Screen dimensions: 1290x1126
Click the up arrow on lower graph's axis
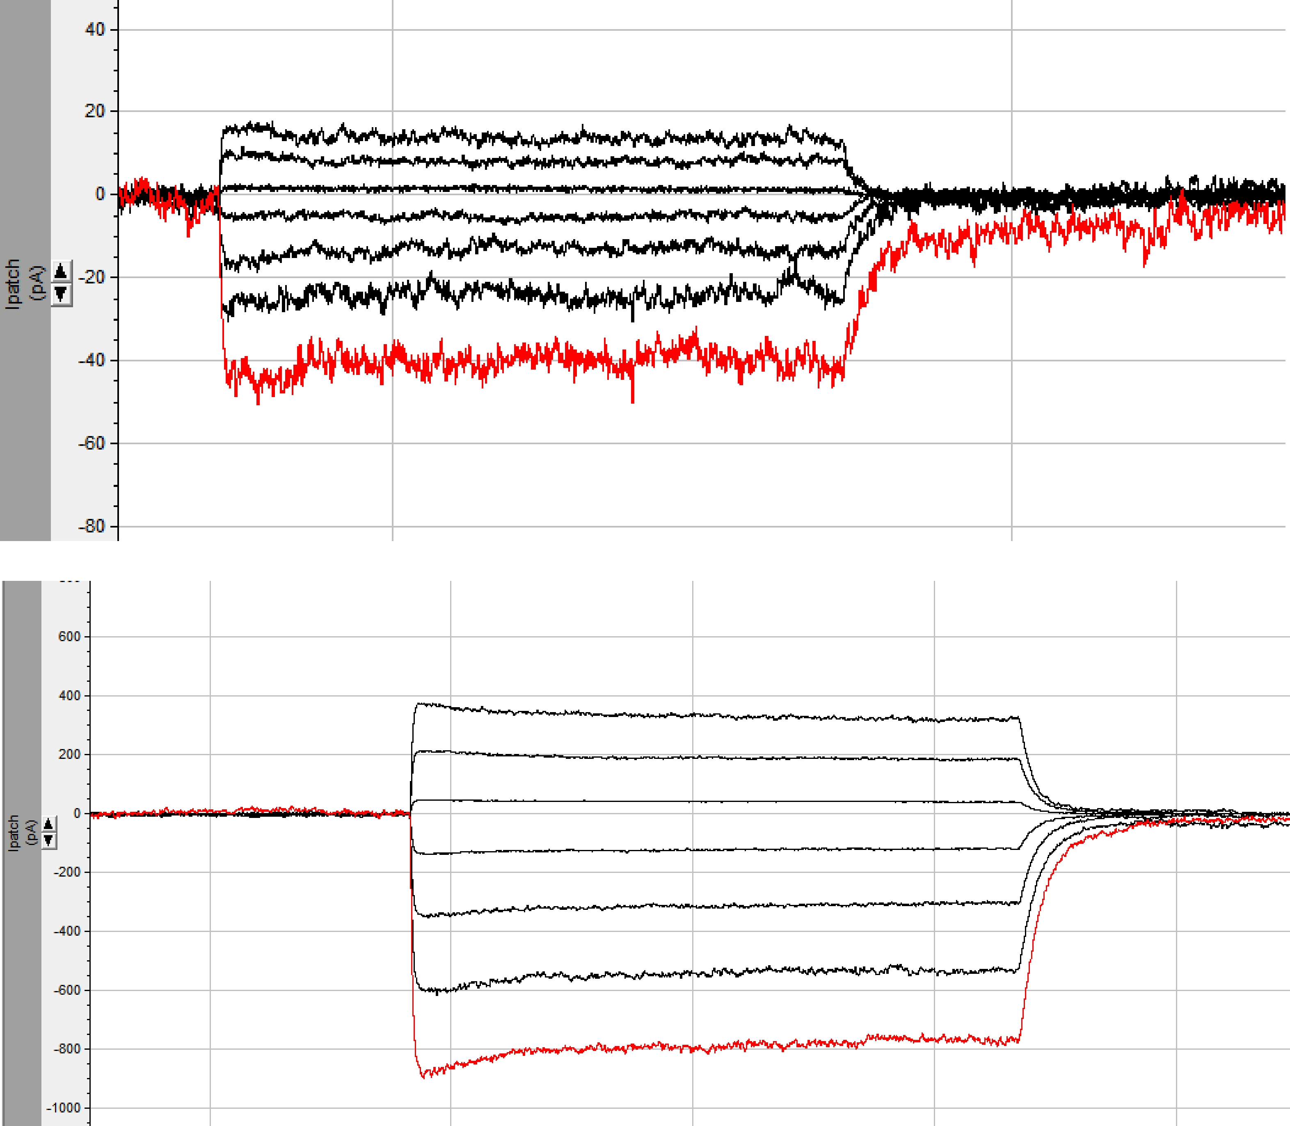[48, 824]
